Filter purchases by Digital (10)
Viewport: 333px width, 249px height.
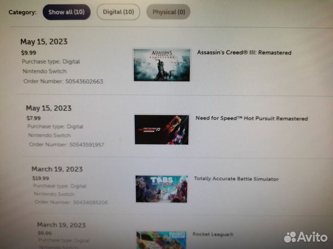click(118, 12)
